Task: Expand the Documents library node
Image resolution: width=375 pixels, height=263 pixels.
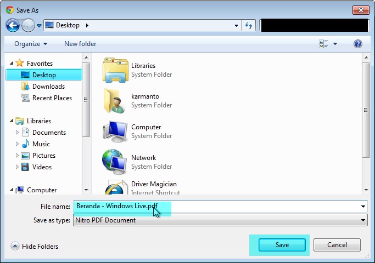Action: (17, 132)
